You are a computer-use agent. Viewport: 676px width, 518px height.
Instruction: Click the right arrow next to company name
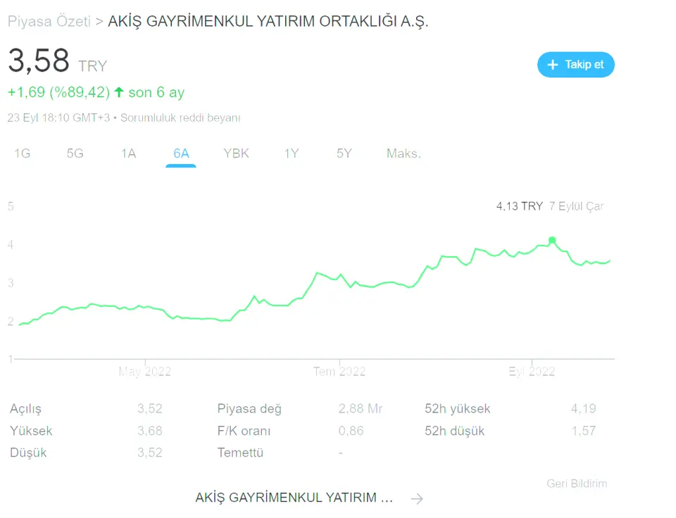417,499
